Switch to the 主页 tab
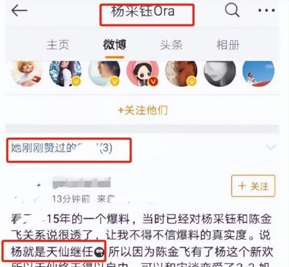The image size is (289, 267). point(58,45)
